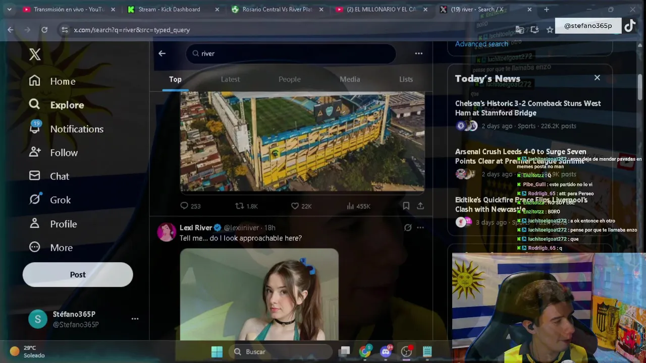Switch to the Transmisión en vivo YouTube tab
This screenshot has height=363, width=646.
click(69, 9)
